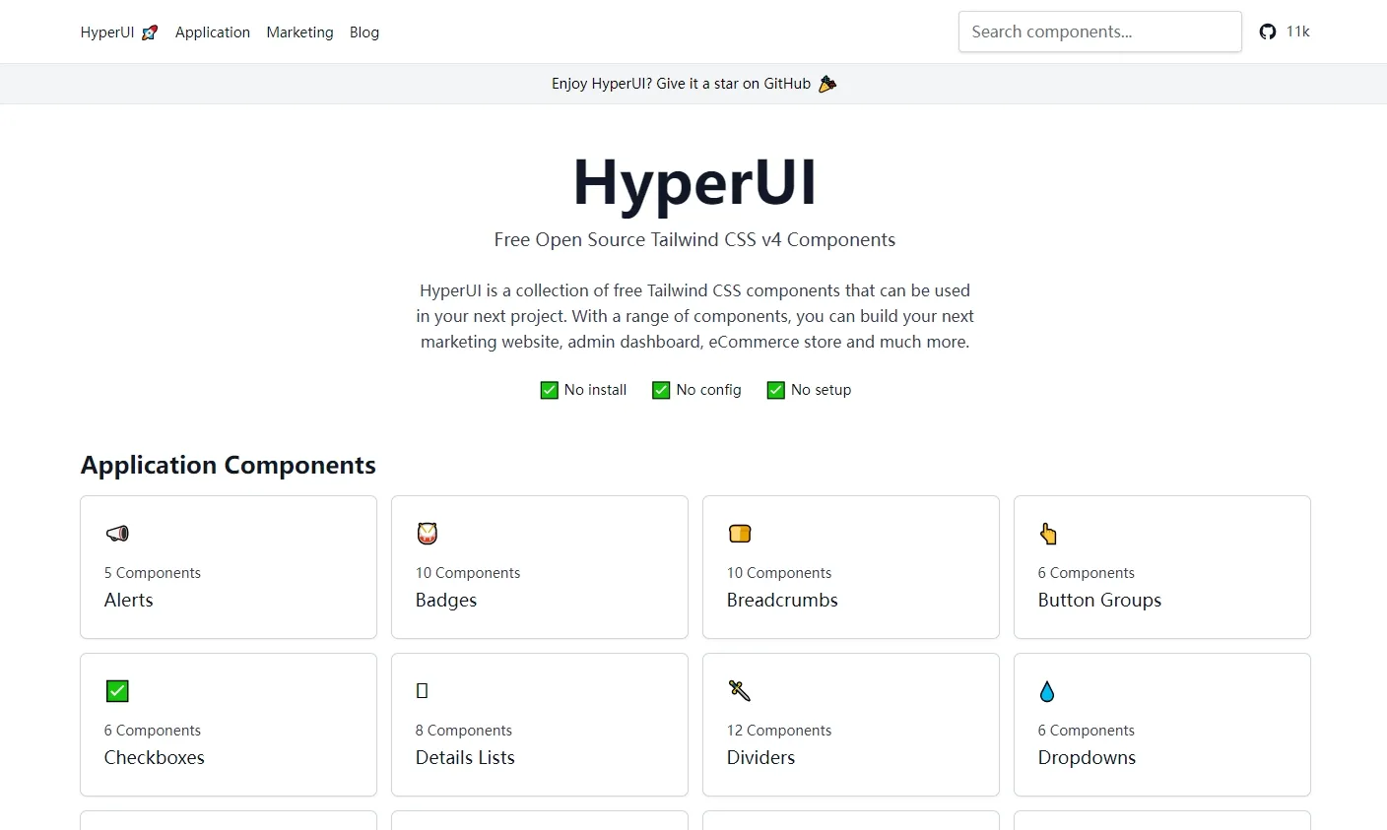Open the Checkboxes components card
The width and height of the screenshot is (1387, 830).
[x=229, y=725]
